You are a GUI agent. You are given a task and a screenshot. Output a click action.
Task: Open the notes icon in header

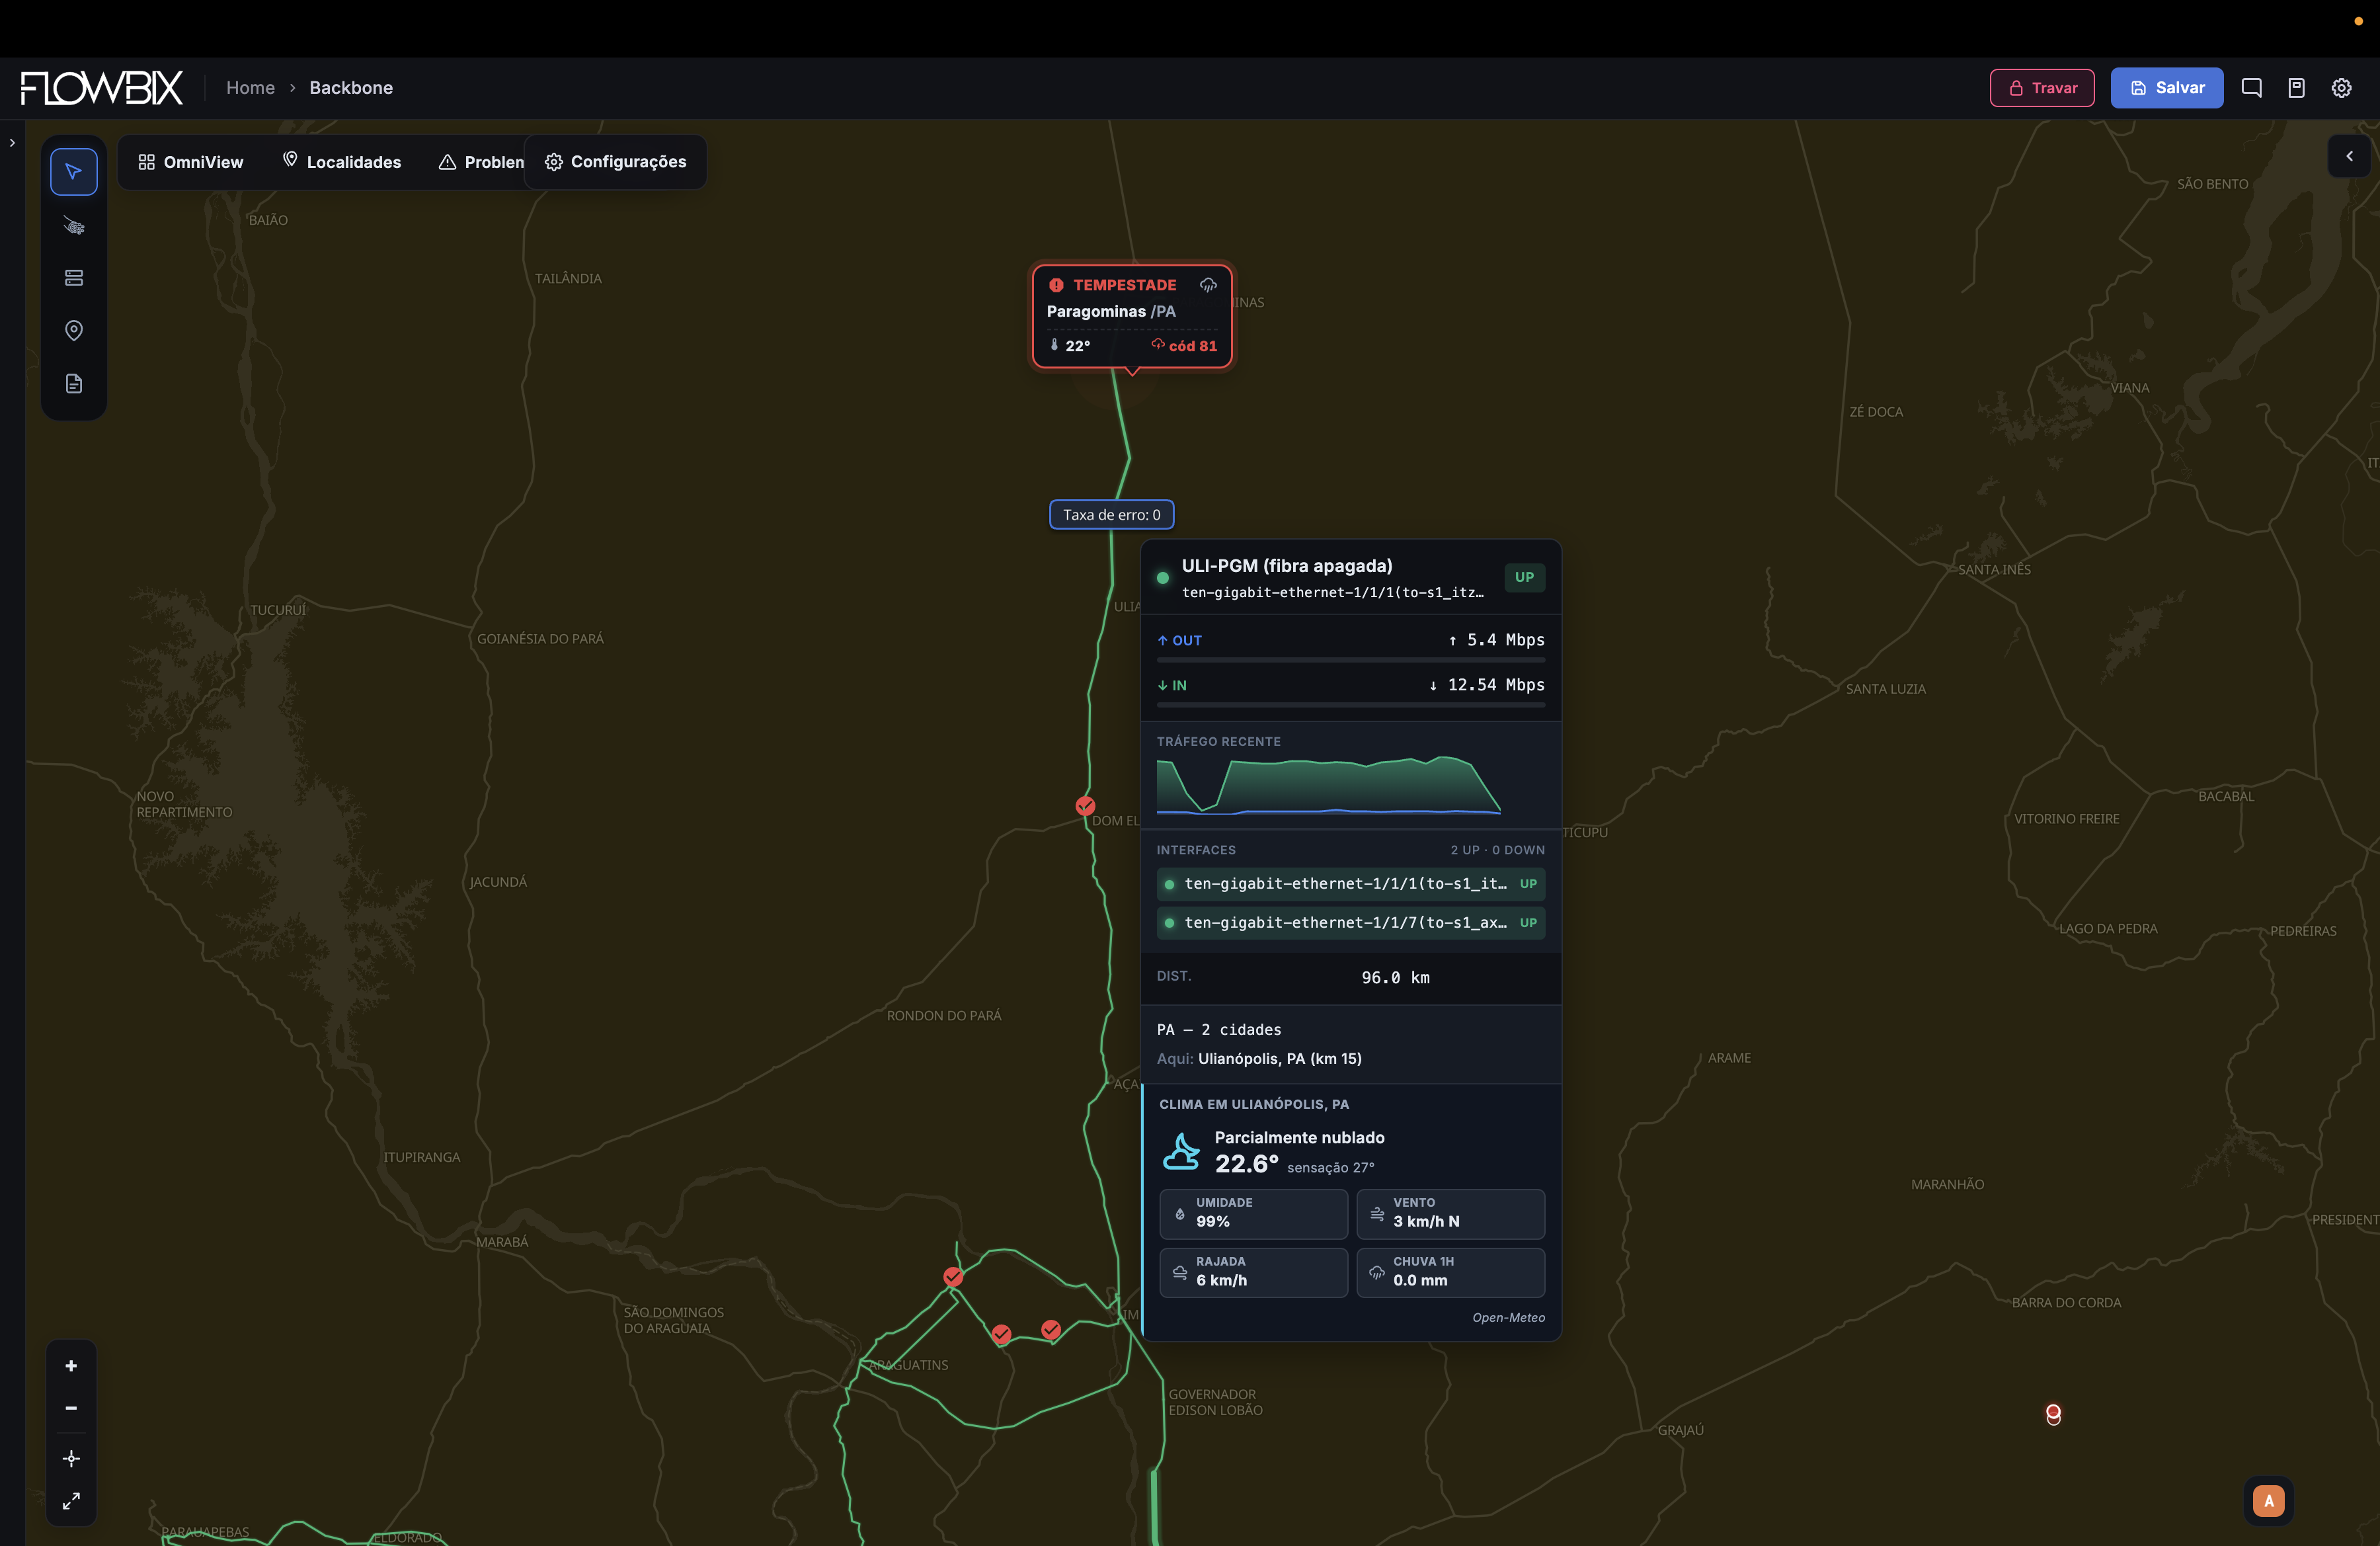pos(2296,88)
